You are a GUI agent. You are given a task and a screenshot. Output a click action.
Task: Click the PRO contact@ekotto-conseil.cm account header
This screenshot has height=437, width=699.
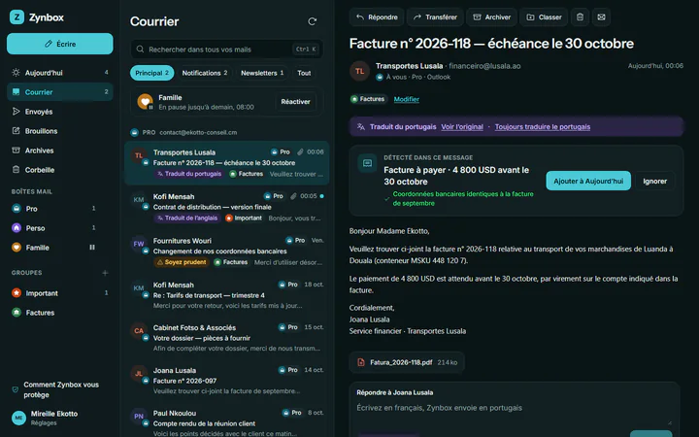tap(183, 132)
